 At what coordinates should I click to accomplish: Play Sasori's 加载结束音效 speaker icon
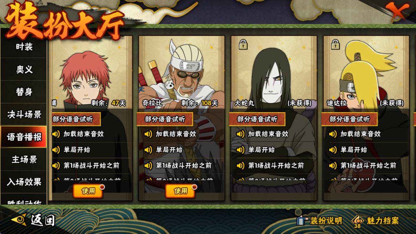56,134
